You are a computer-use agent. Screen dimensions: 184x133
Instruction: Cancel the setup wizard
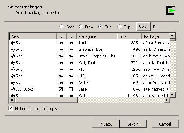point(165,124)
